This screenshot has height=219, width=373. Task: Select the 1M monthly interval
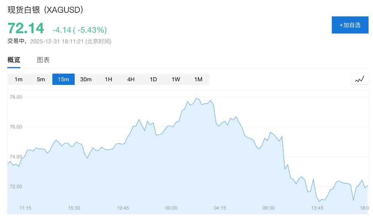point(198,79)
